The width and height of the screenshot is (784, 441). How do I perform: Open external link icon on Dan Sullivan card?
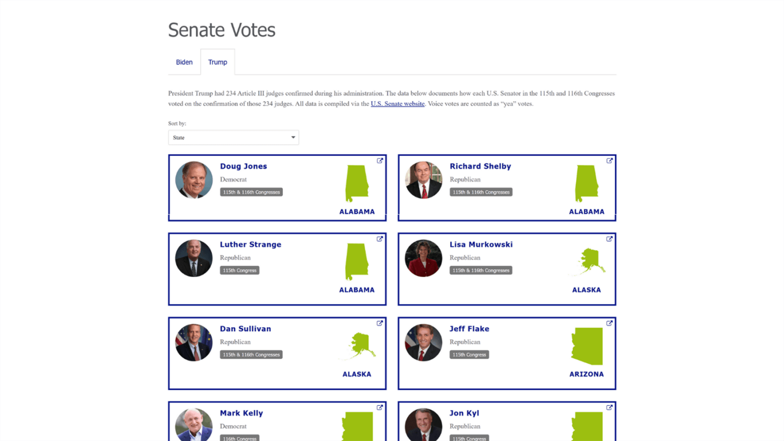pos(380,323)
